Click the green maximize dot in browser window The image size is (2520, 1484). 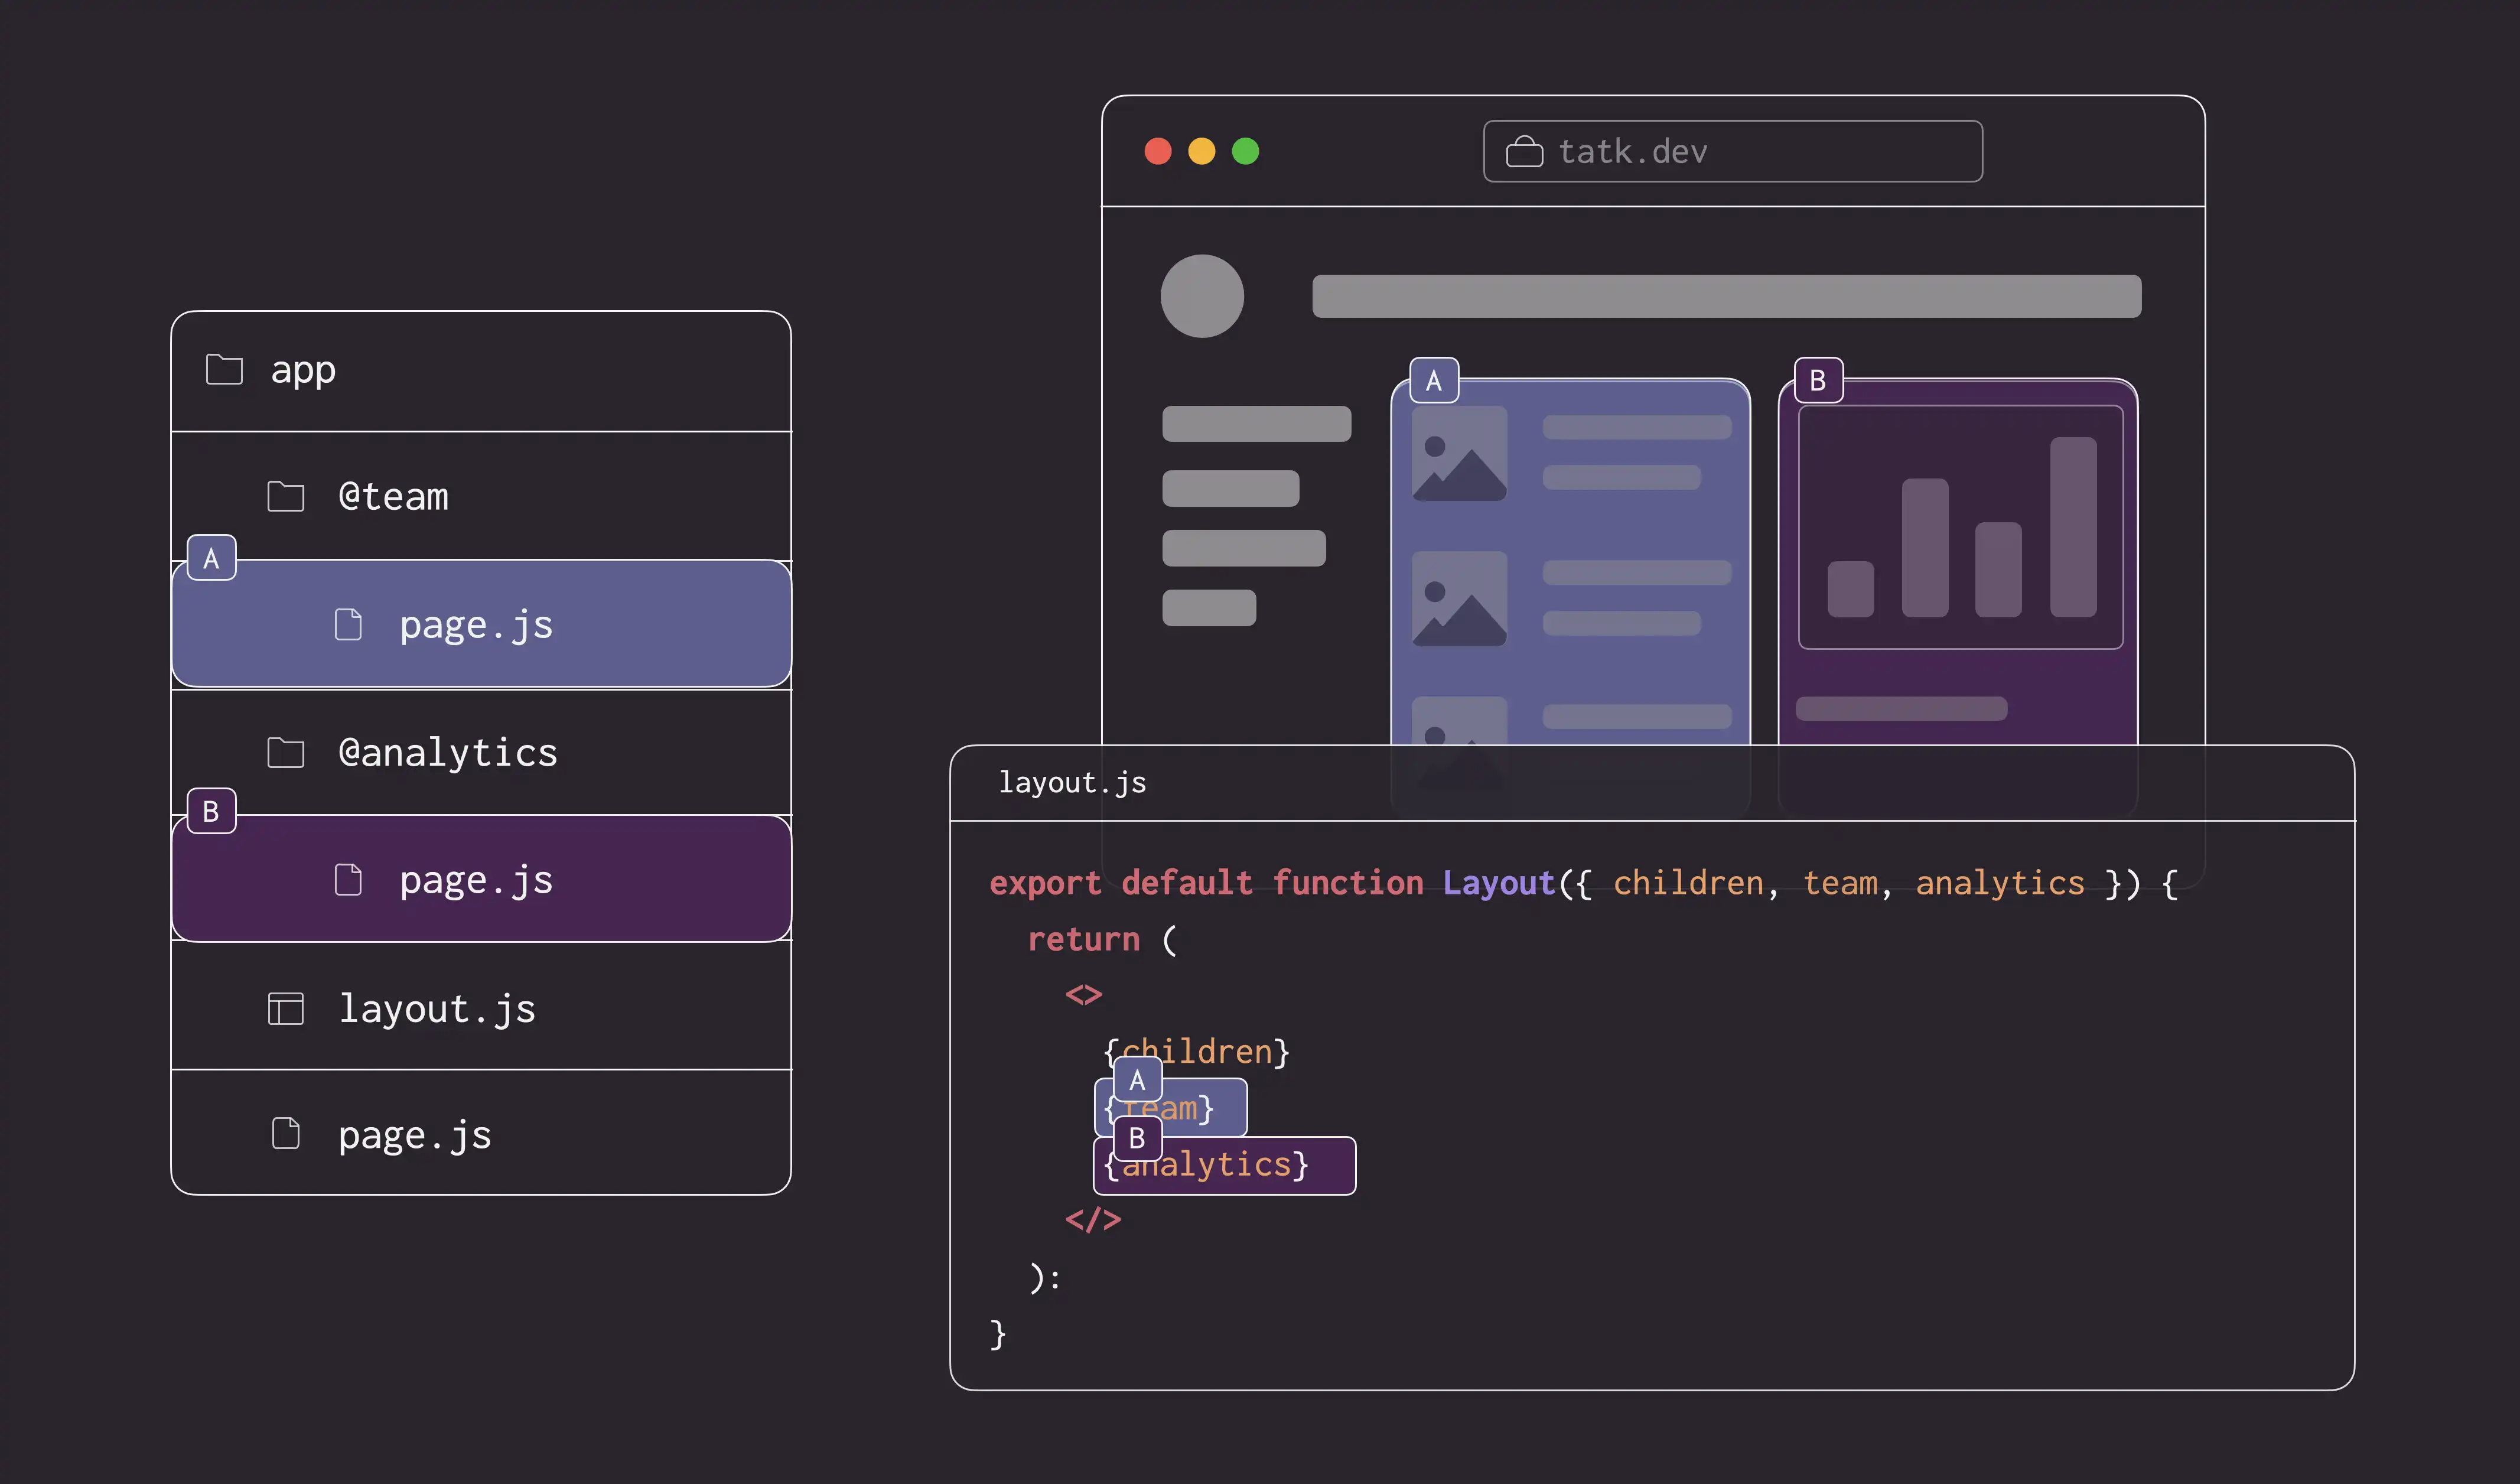tap(1246, 151)
